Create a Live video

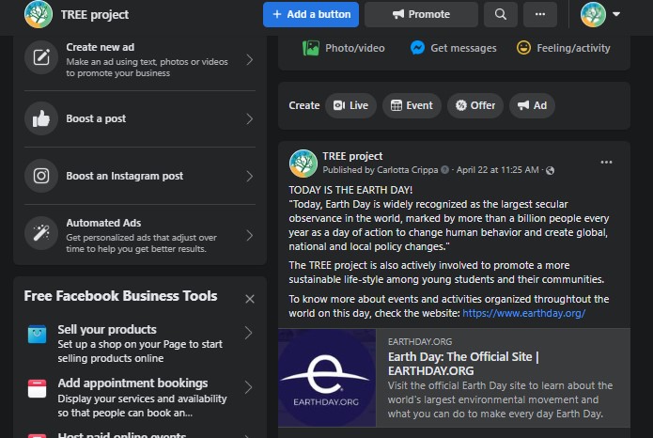coord(350,105)
